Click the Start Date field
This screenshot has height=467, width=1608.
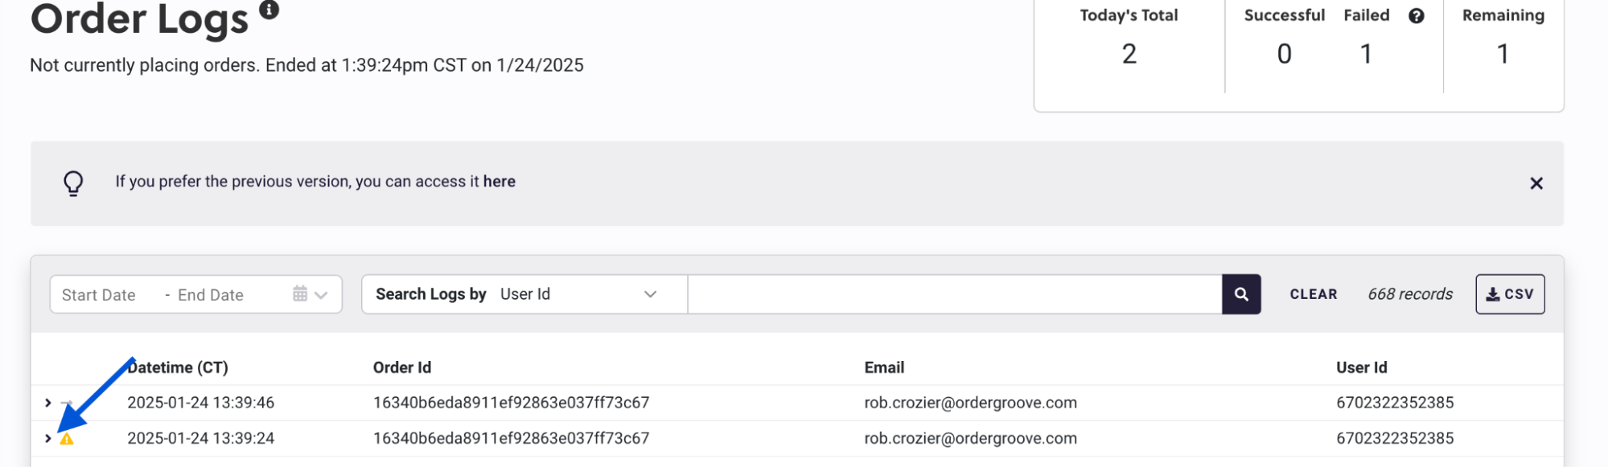[x=99, y=295]
